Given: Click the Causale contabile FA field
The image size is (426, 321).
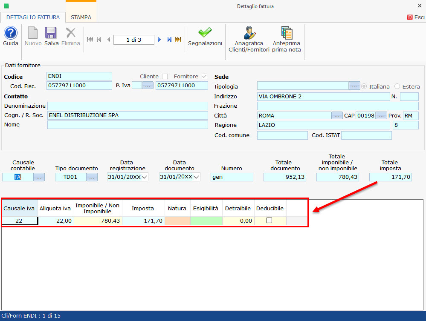Looking at the screenshot, I should (17, 177).
